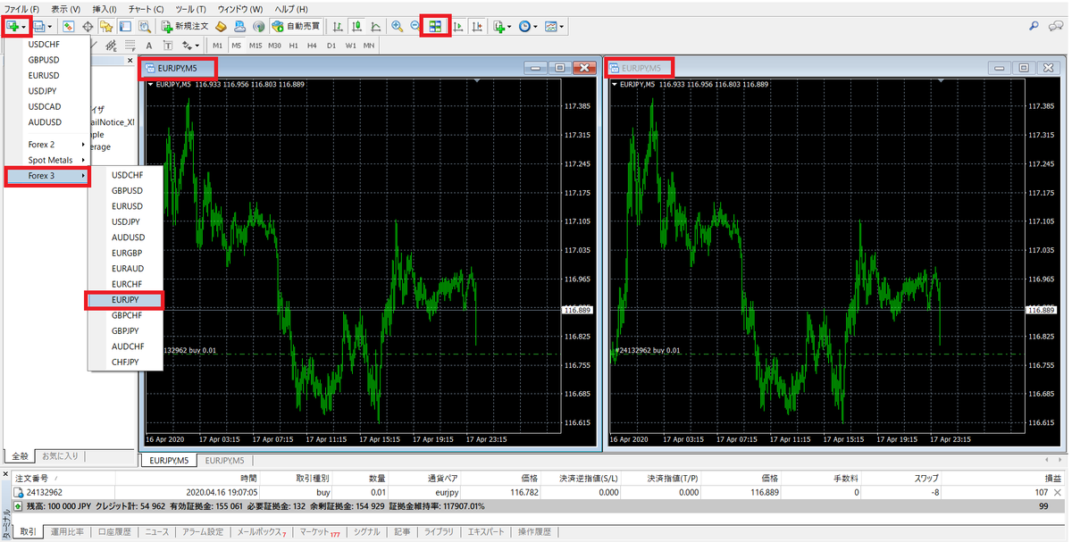1072x542 pixels.
Task: Select the H1 timeframe
Action: point(293,46)
